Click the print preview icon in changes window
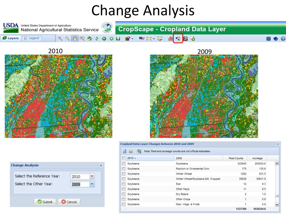Viewport: 286px width, 214px height. point(125,151)
